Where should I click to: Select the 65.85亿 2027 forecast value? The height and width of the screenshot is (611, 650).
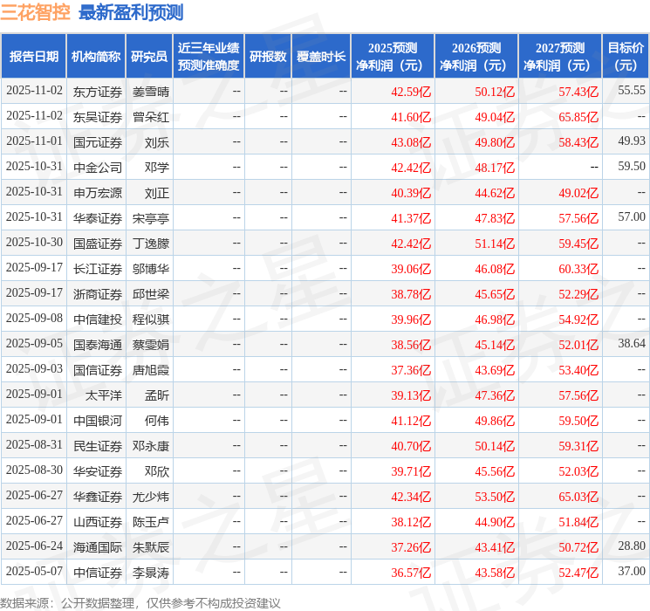[x=578, y=116]
